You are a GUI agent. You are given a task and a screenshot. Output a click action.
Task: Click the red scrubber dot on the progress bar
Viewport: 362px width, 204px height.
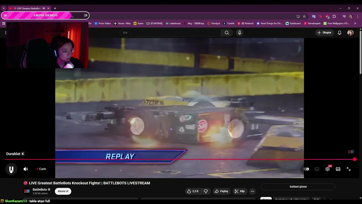355,159
